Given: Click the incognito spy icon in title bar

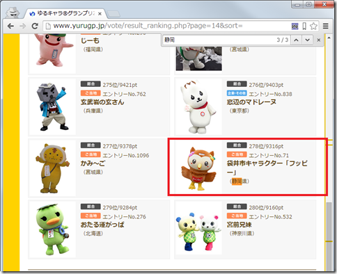Looking at the screenshot, I should point(12,13).
